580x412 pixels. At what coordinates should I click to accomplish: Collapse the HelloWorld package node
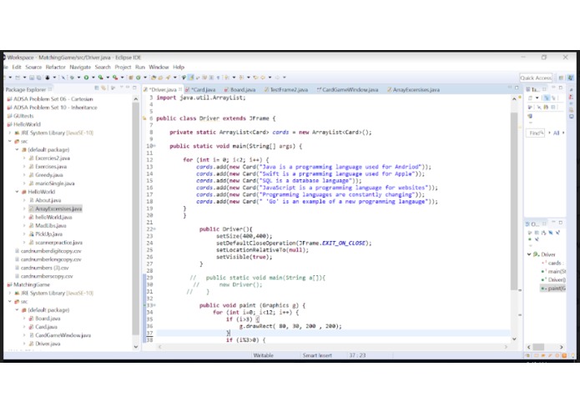point(17,192)
